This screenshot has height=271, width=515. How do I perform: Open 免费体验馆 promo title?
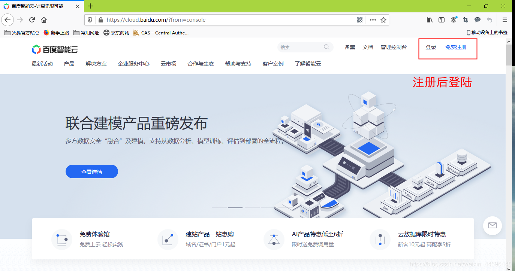[x=95, y=234]
